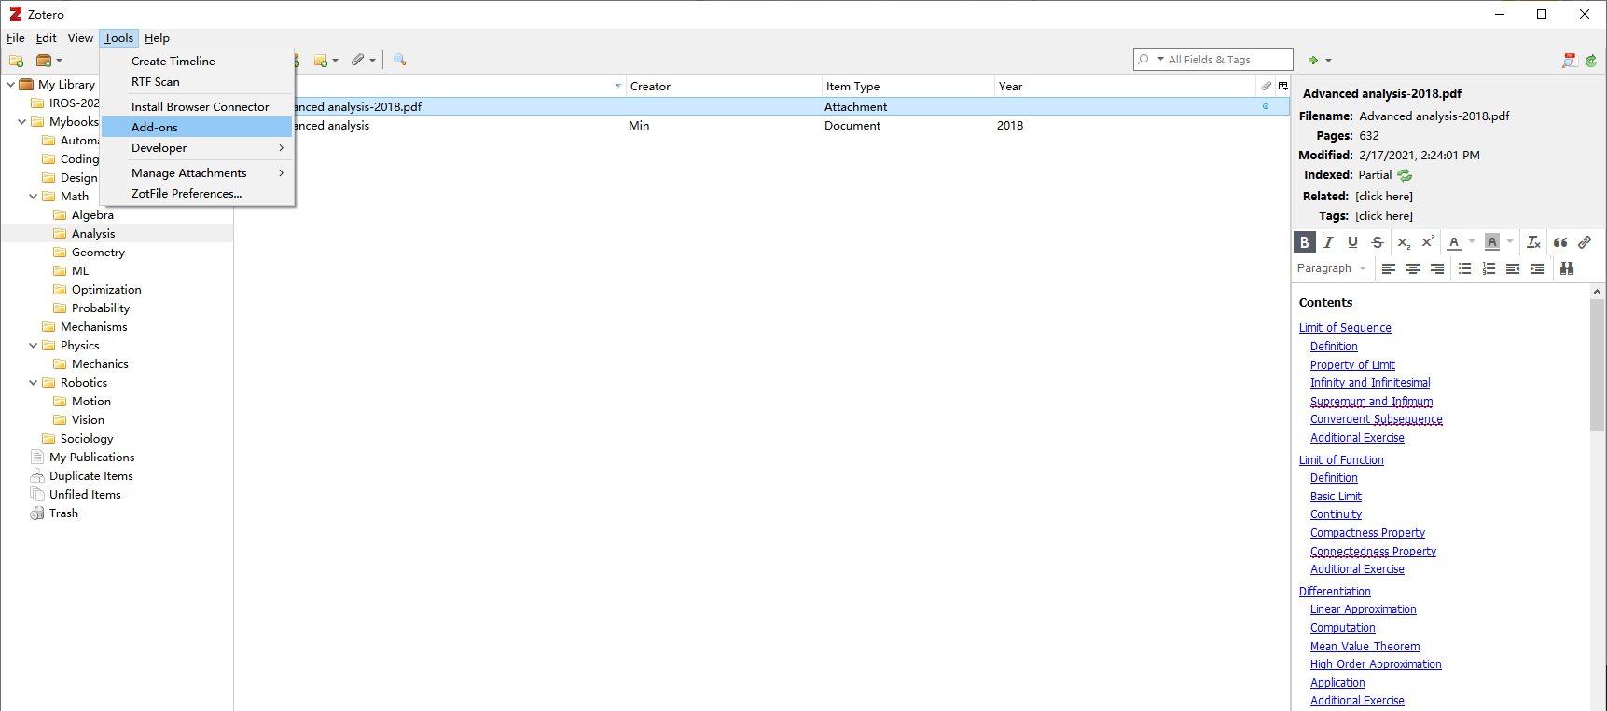Click the Locate green arrow icon

(1313, 61)
